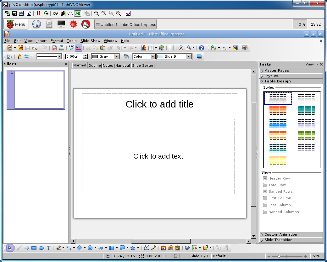Toggle the Shadow icon in toolbar
Image resolution: width=327 pixels, height=262 pixels.
(199, 56)
